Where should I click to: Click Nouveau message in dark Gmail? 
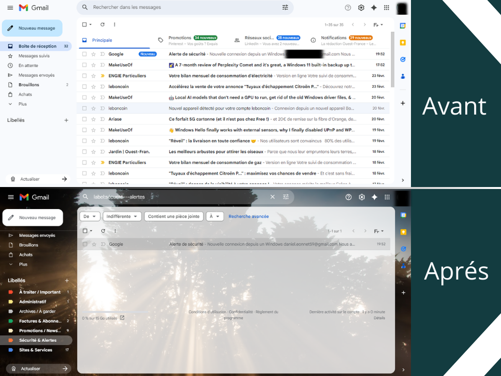33,218
